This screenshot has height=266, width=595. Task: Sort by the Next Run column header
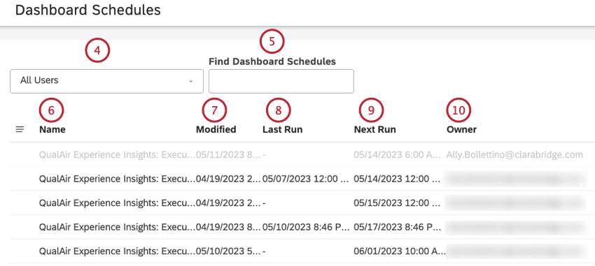click(x=375, y=129)
